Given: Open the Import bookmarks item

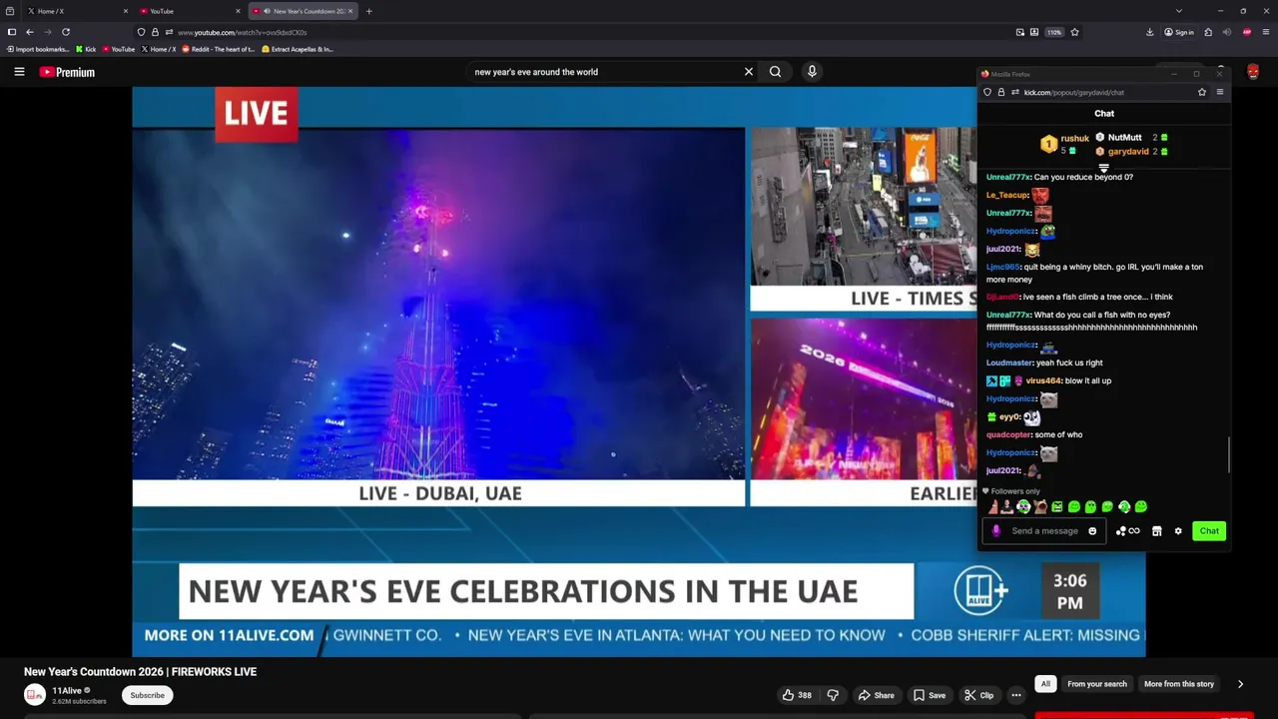Looking at the screenshot, I should click(38, 49).
